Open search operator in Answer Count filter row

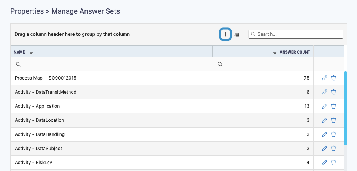[220, 64]
